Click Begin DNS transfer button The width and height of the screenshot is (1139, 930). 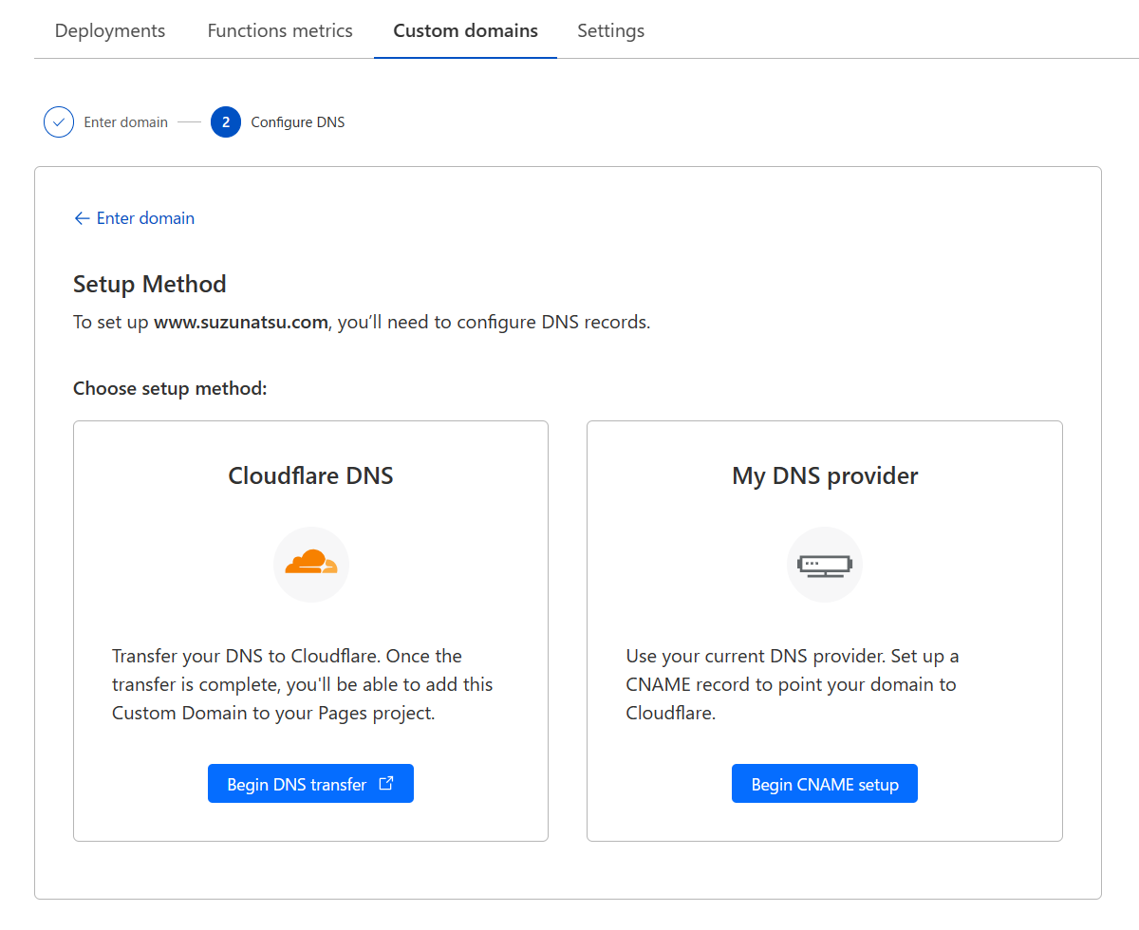[310, 784]
